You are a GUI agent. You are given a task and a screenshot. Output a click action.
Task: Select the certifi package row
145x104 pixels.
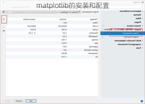pyautogui.click(x=52, y=26)
